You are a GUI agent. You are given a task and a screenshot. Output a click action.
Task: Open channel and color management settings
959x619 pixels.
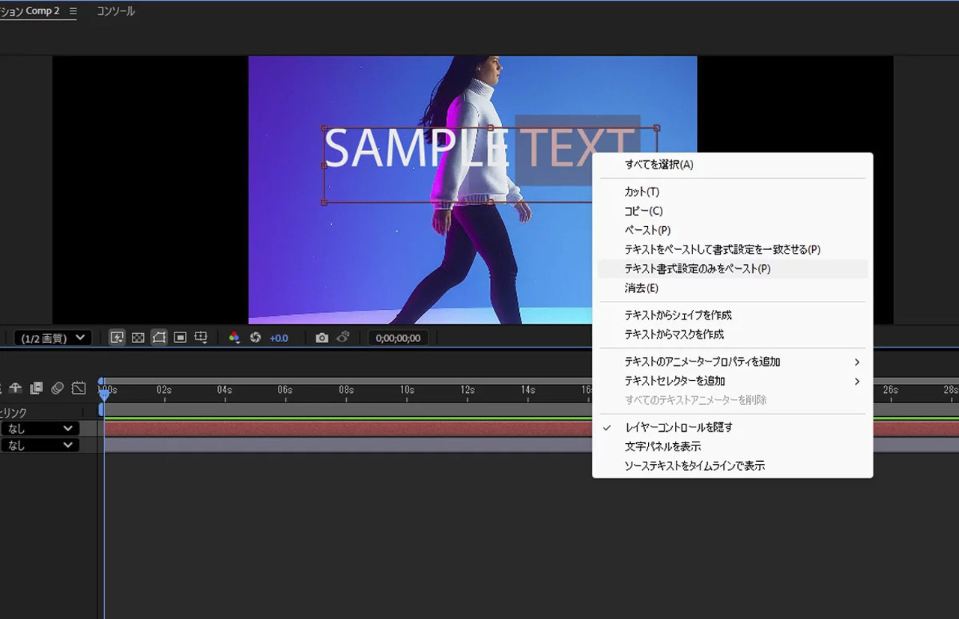(x=235, y=337)
